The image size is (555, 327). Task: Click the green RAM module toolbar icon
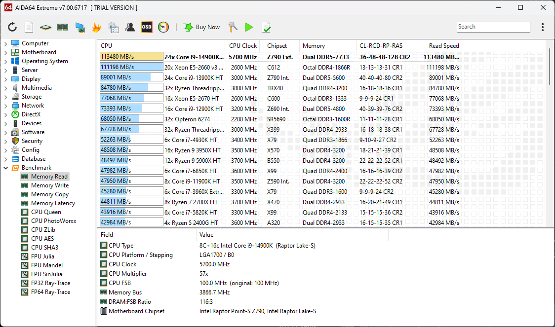62,27
